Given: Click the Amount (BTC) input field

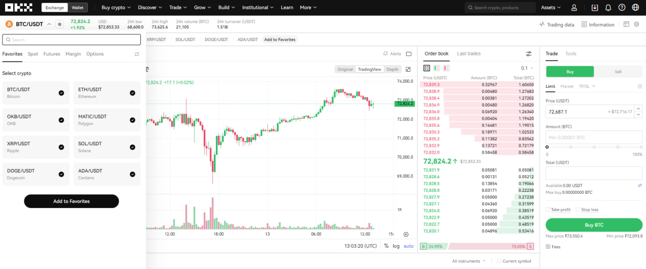Looking at the screenshot, I should pyautogui.click(x=594, y=137).
